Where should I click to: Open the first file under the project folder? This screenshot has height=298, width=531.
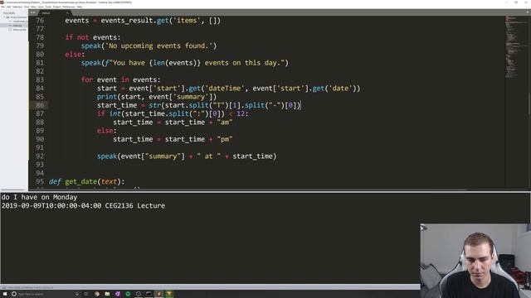coord(20,22)
